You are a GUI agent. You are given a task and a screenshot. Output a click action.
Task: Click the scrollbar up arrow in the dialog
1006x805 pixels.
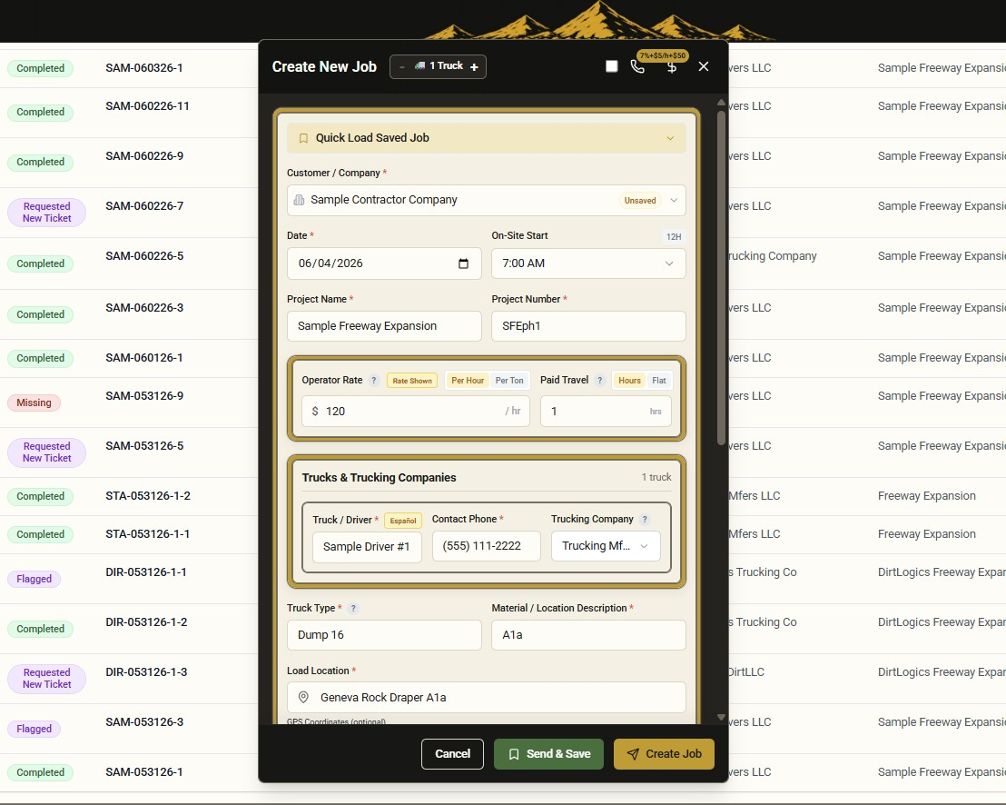pos(721,102)
